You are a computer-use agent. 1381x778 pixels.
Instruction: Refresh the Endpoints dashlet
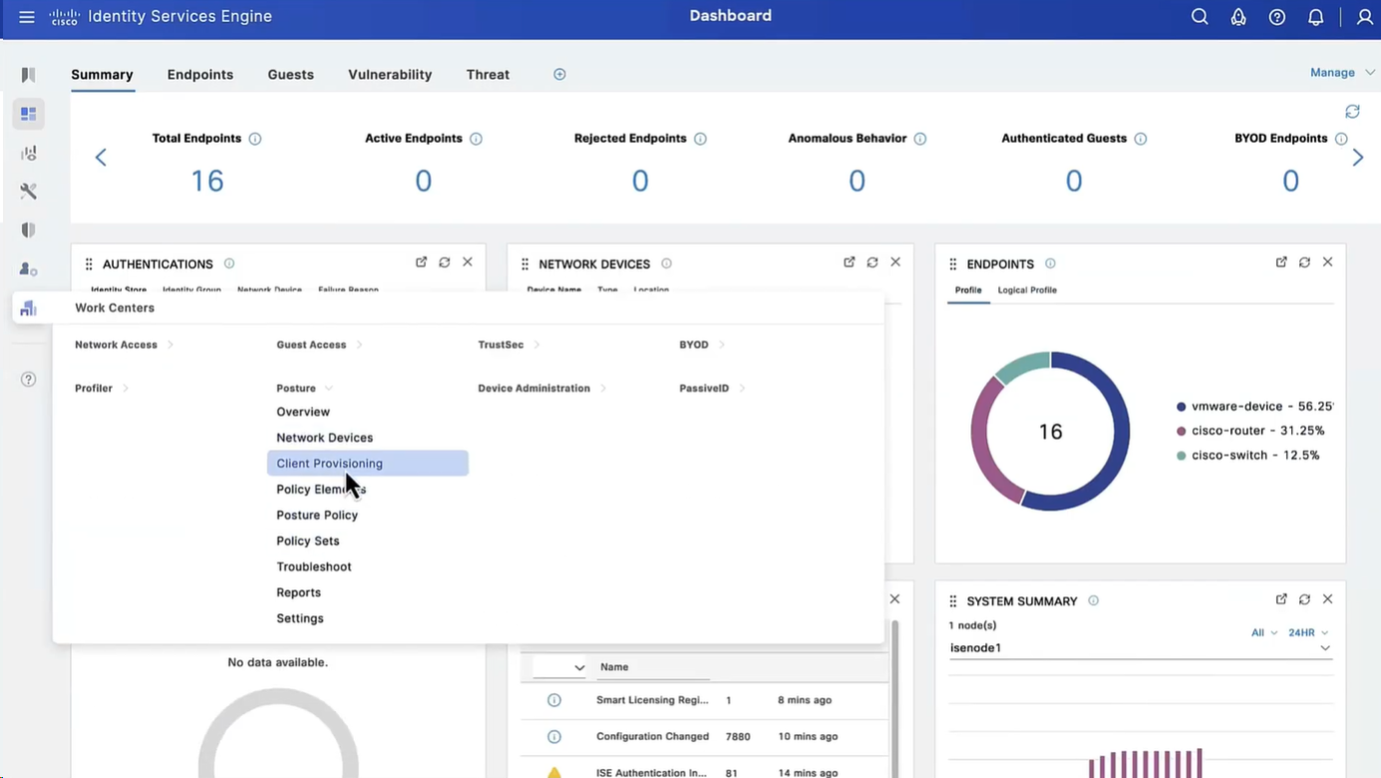tap(1304, 262)
